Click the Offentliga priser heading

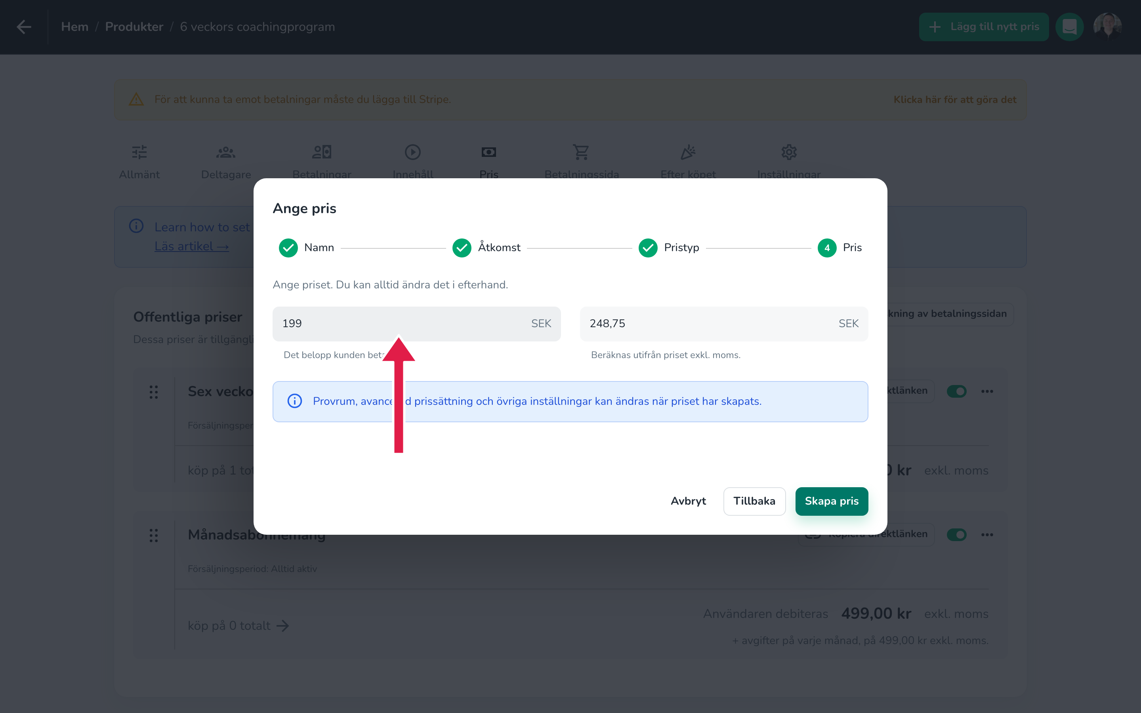click(188, 317)
